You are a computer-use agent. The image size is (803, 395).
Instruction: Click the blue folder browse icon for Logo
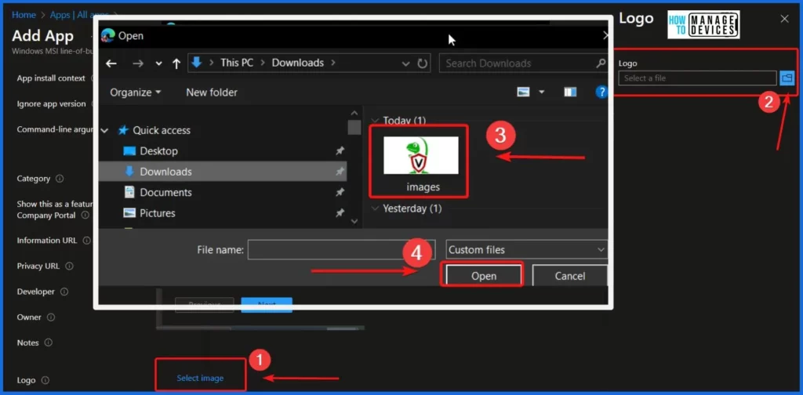click(x=787, y=78)
